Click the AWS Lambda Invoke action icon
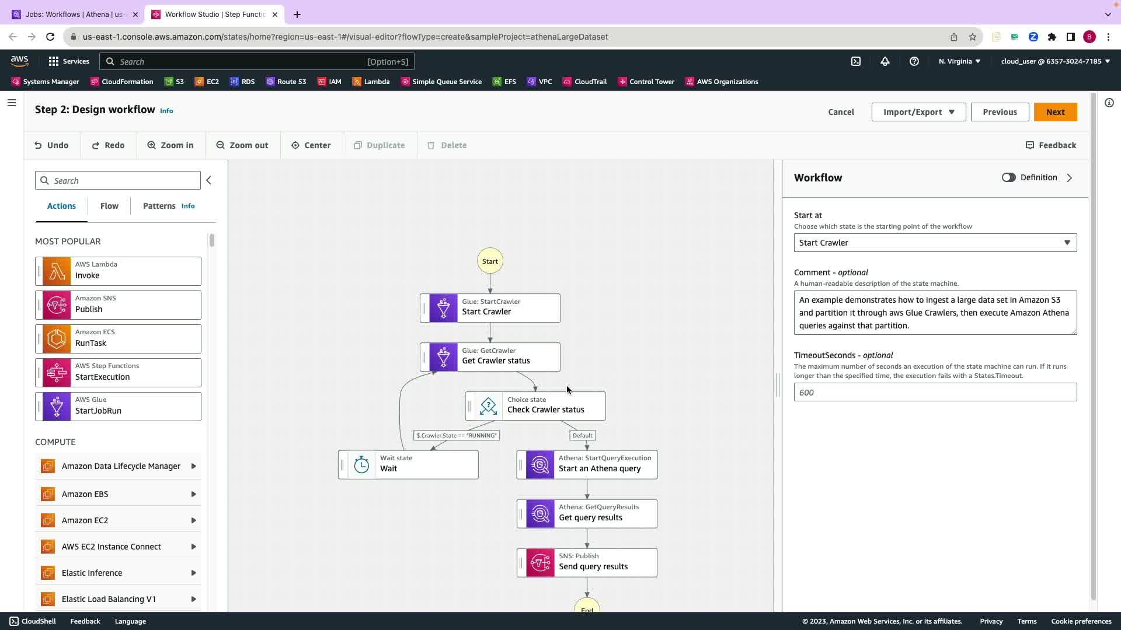 coord(57,271)
